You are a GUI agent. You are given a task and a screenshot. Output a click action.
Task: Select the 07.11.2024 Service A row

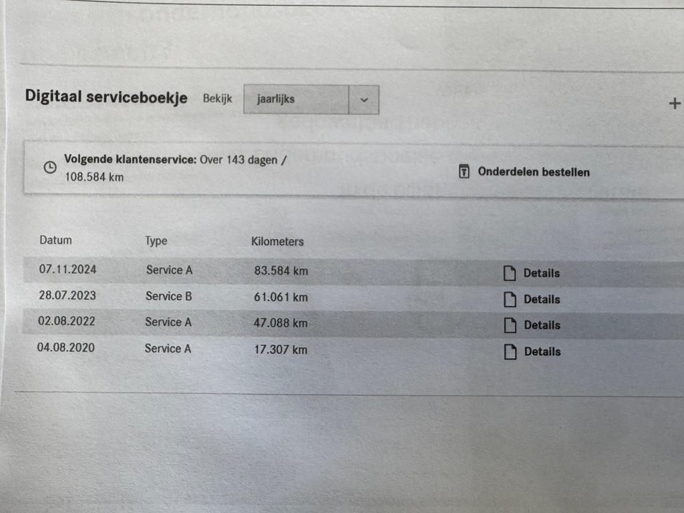[353, 271]
